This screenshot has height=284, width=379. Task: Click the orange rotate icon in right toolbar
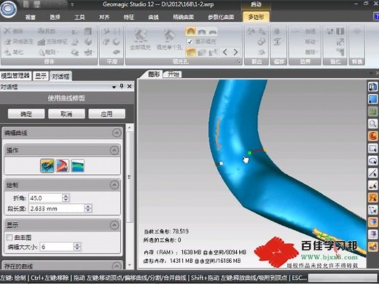[372, 135]
